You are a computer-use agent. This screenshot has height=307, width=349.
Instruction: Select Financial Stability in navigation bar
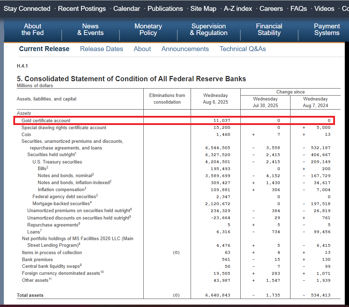tap(269, 30)
